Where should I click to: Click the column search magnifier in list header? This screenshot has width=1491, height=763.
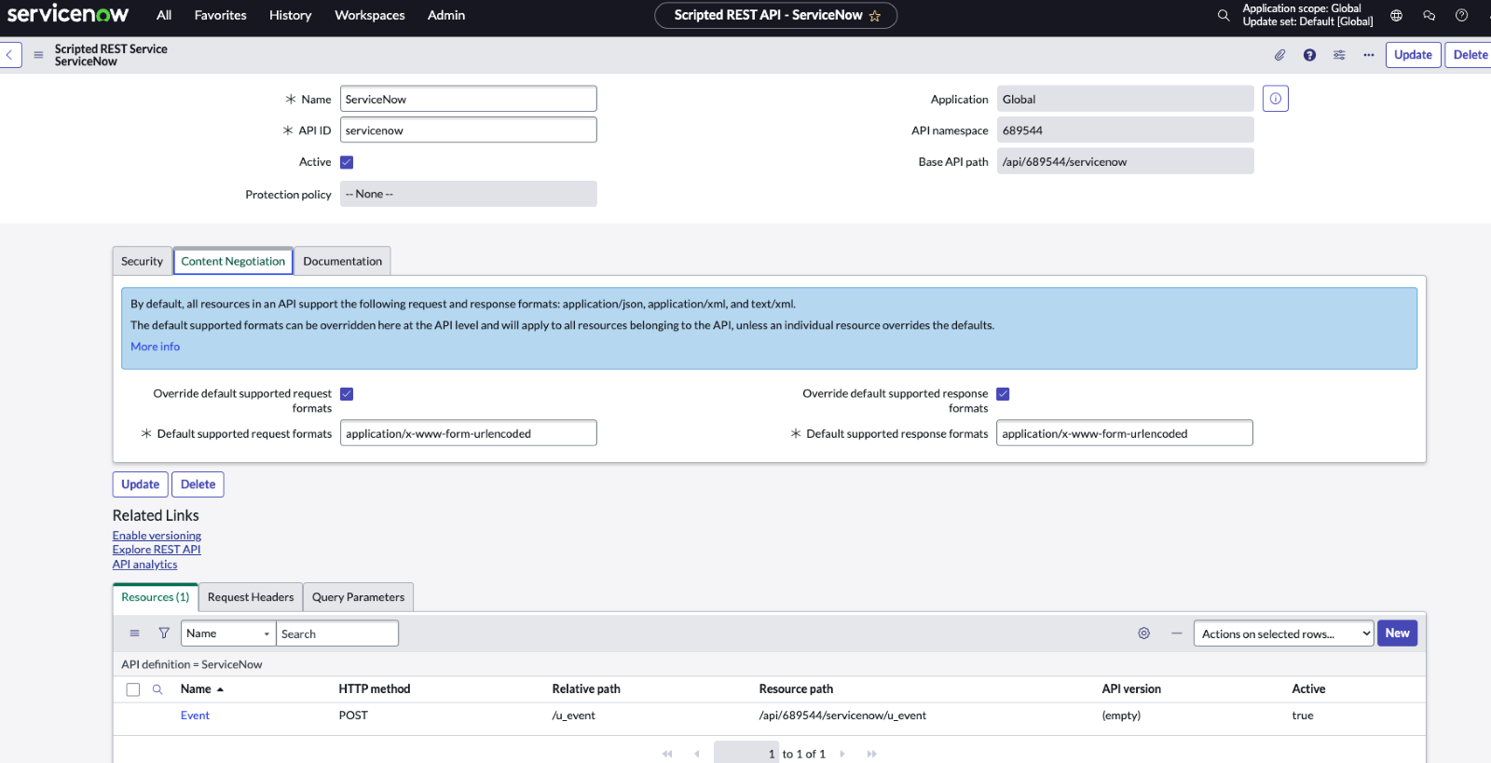[x=157, y=689]
